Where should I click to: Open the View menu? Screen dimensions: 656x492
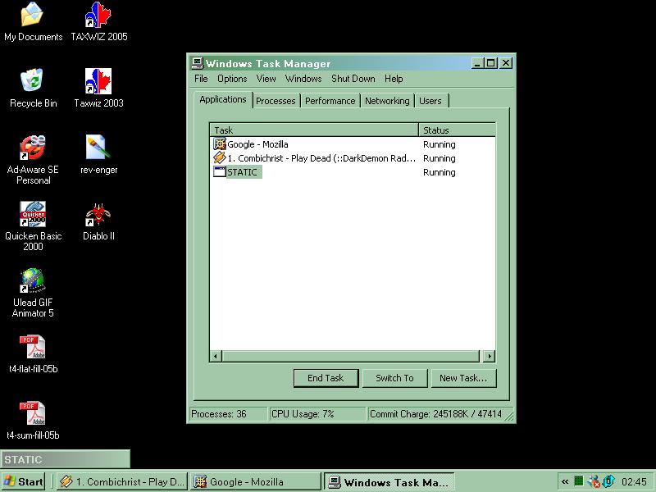(266, 79)
